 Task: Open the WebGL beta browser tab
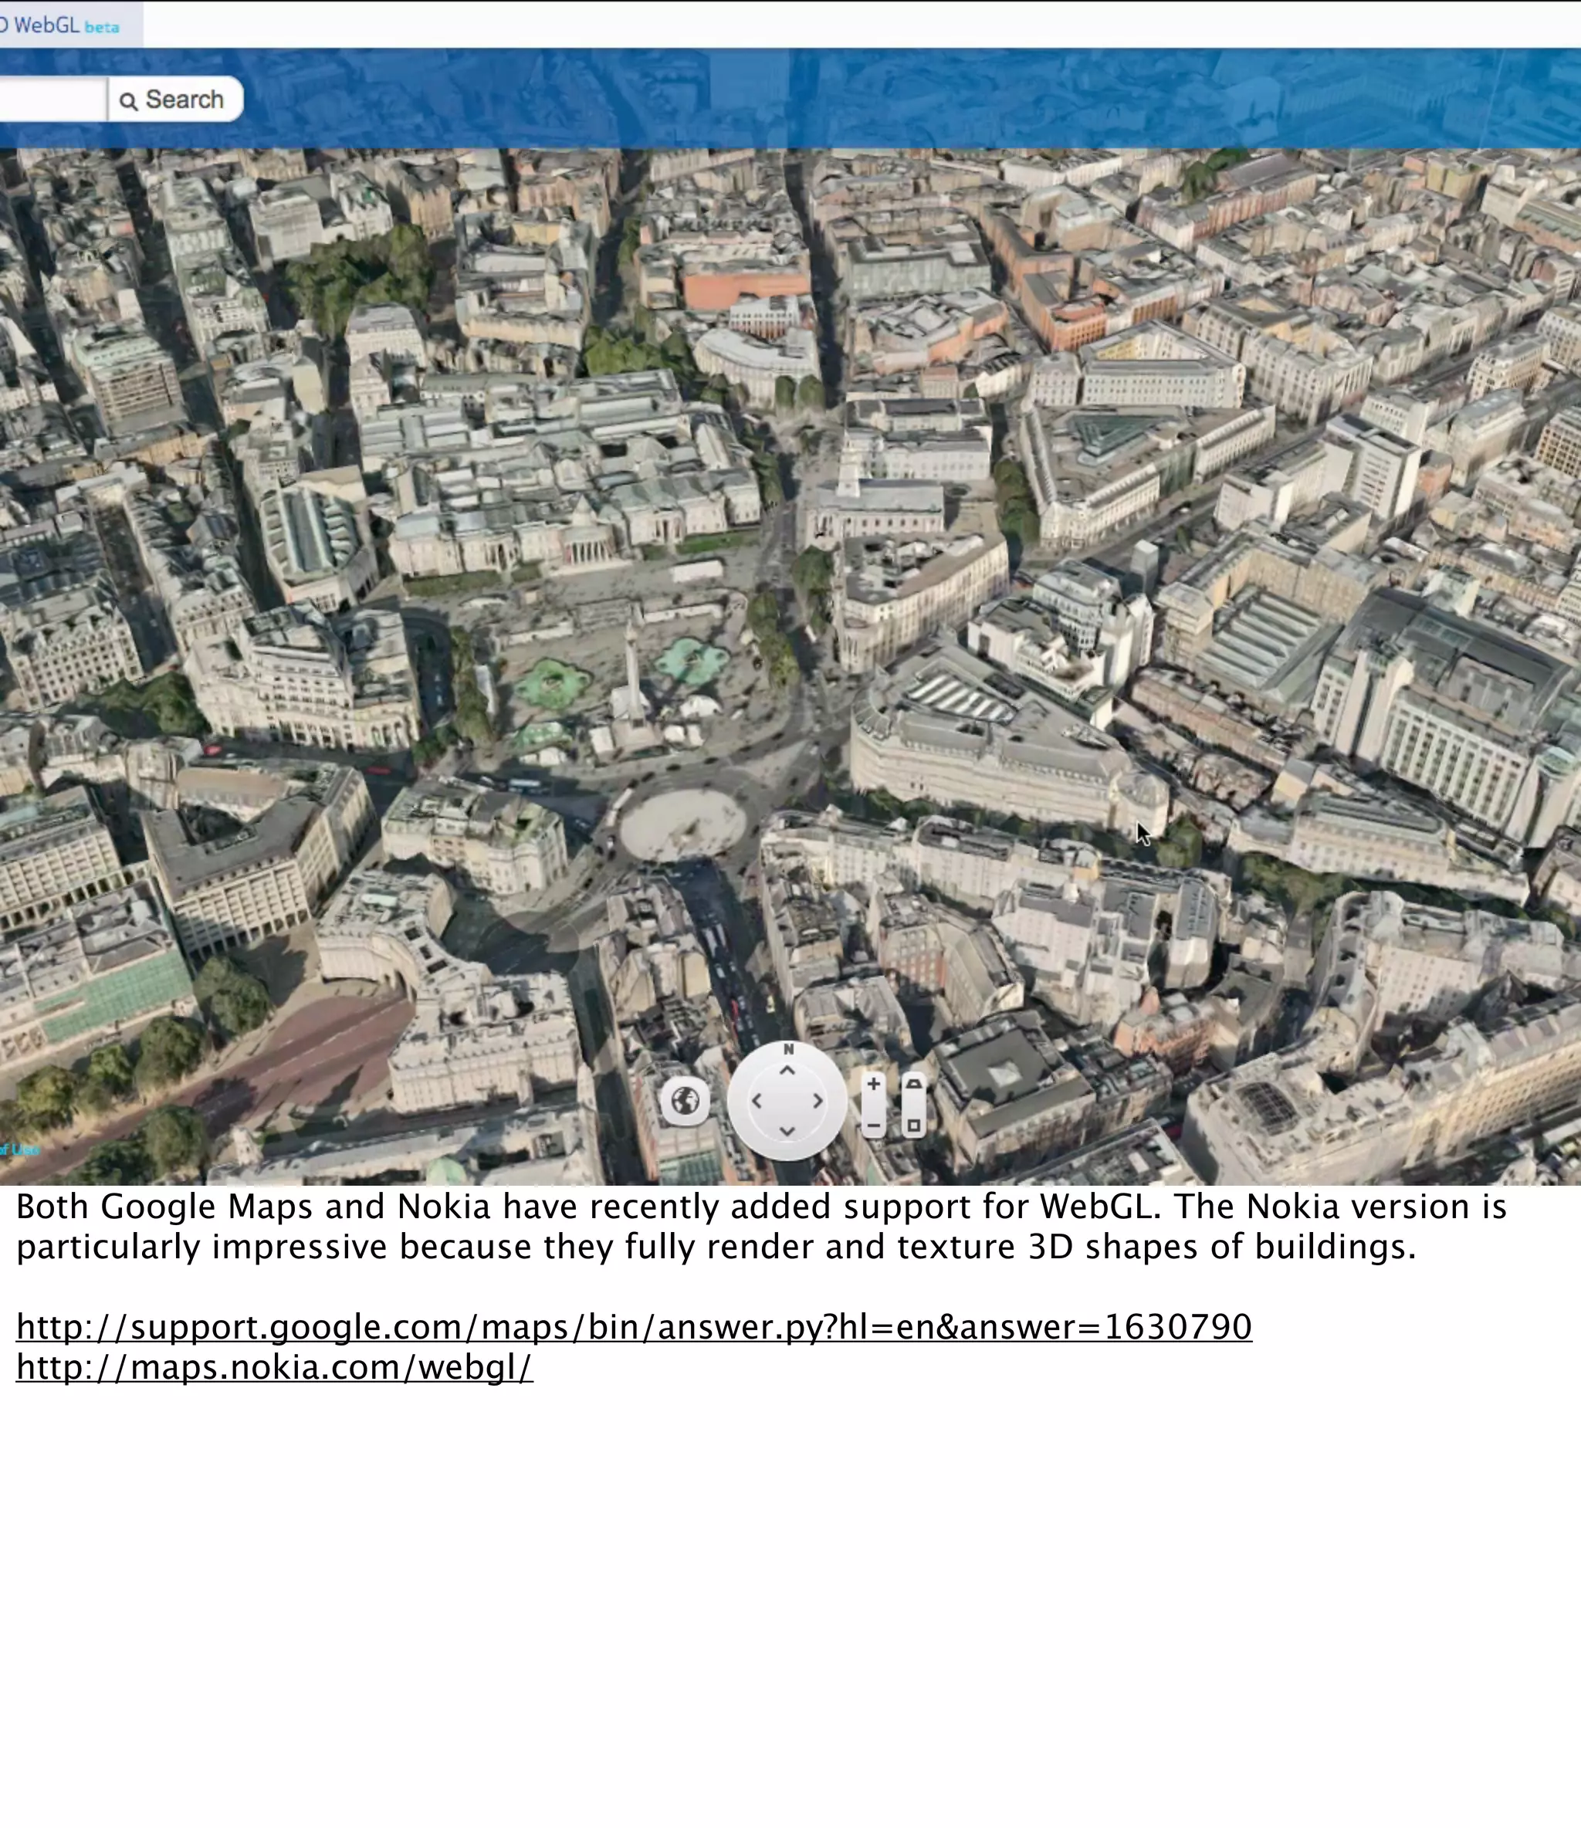coord(70,25)
